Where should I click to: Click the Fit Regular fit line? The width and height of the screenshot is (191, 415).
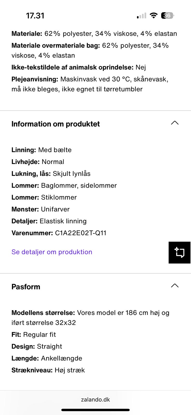tap(34, 335)
